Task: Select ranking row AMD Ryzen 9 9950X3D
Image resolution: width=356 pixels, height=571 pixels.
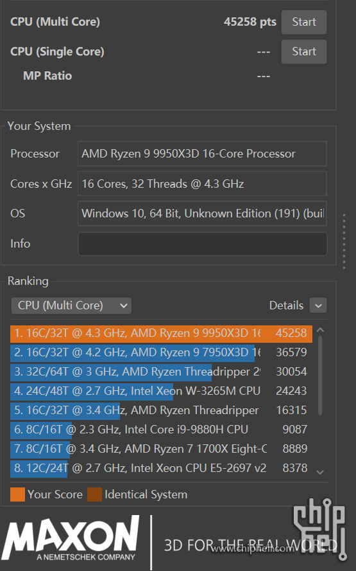Action: [161, 333]
